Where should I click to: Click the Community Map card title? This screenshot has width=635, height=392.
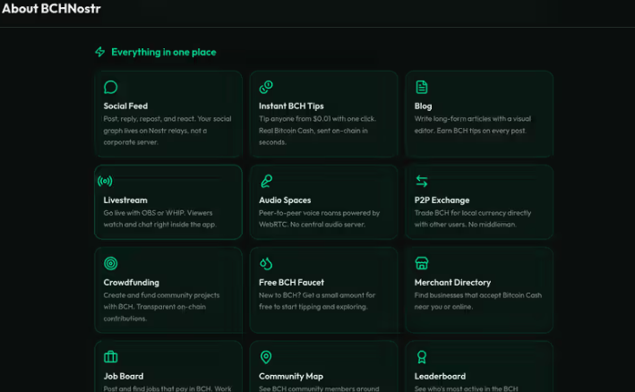click(291, 376)
